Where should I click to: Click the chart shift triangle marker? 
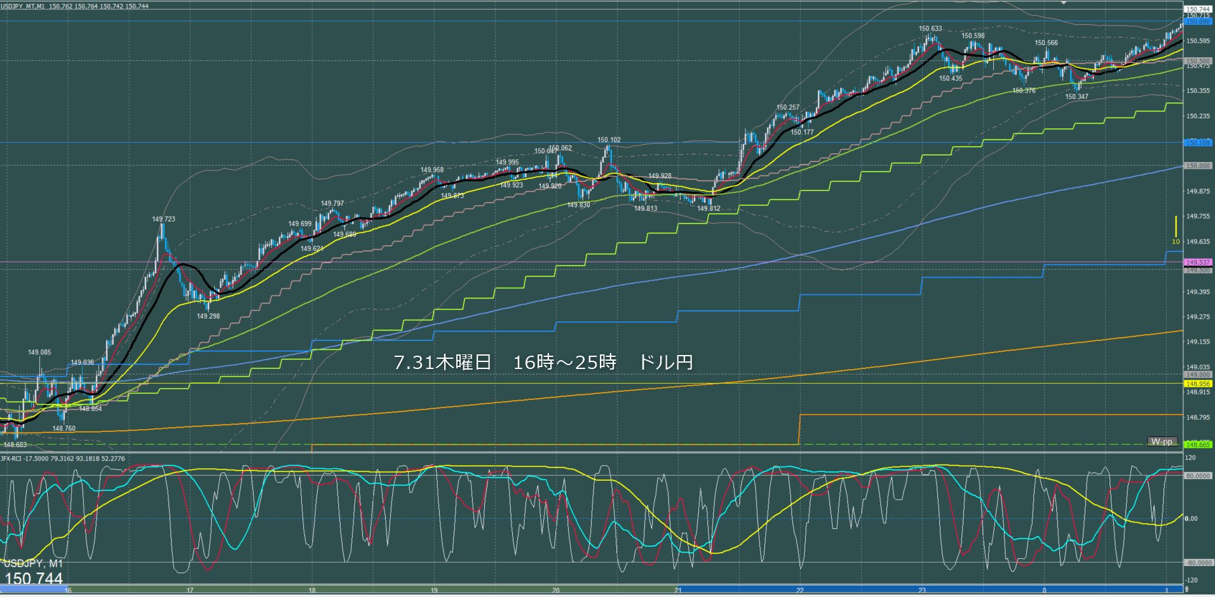pyautogui.click(x=1064, y=3)
